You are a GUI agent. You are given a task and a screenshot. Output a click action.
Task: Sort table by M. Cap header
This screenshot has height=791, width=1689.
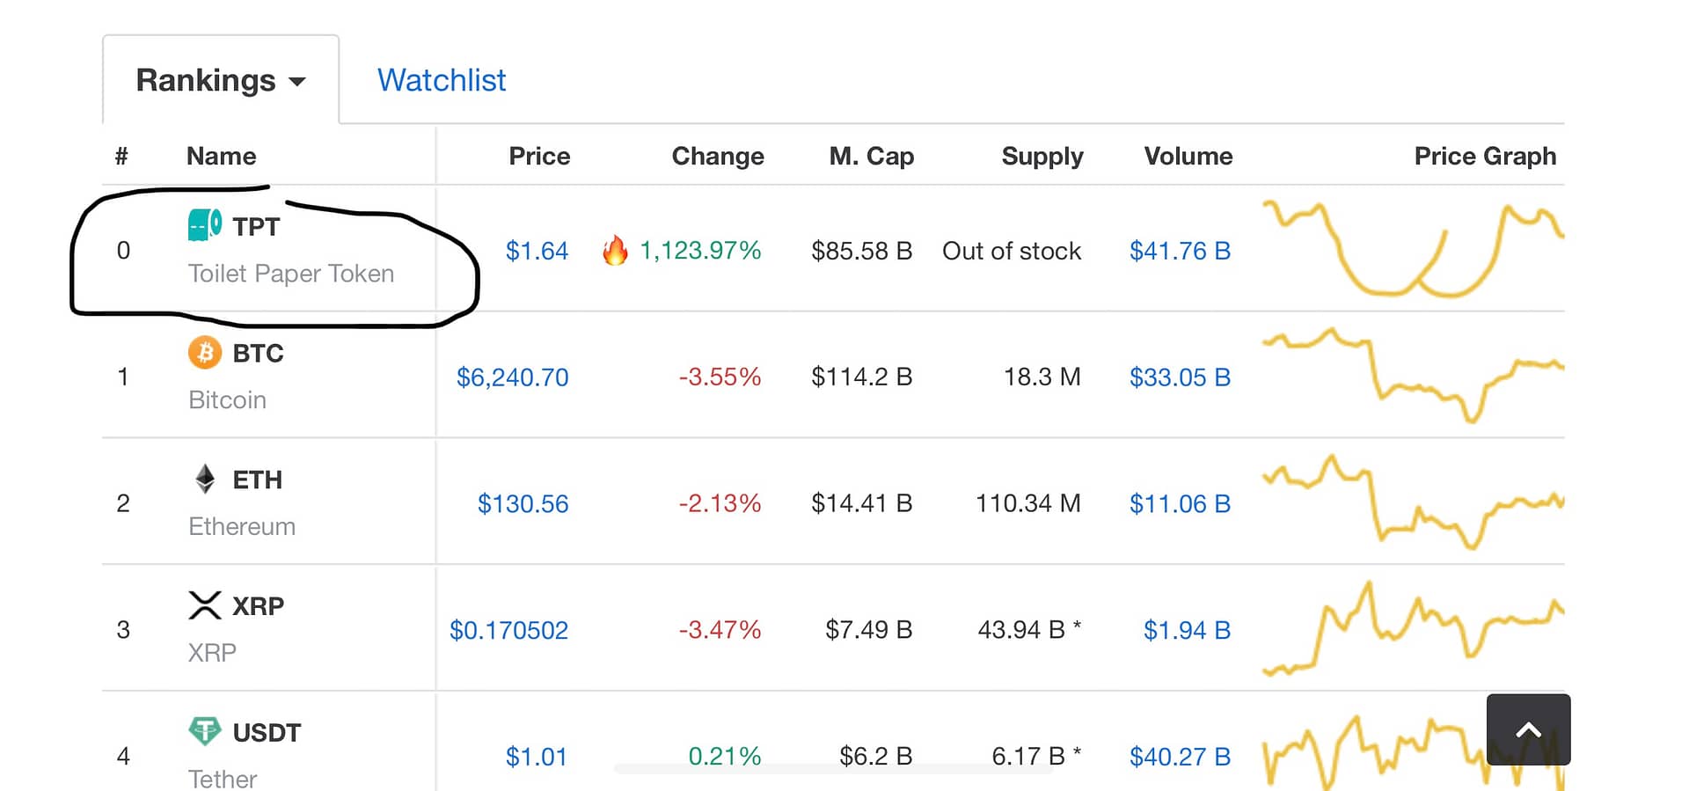tap(872, 156)
